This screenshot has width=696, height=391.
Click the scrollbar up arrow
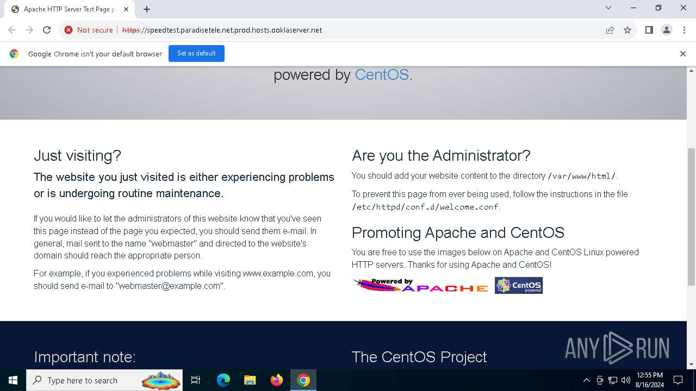[x=691, y=71]
